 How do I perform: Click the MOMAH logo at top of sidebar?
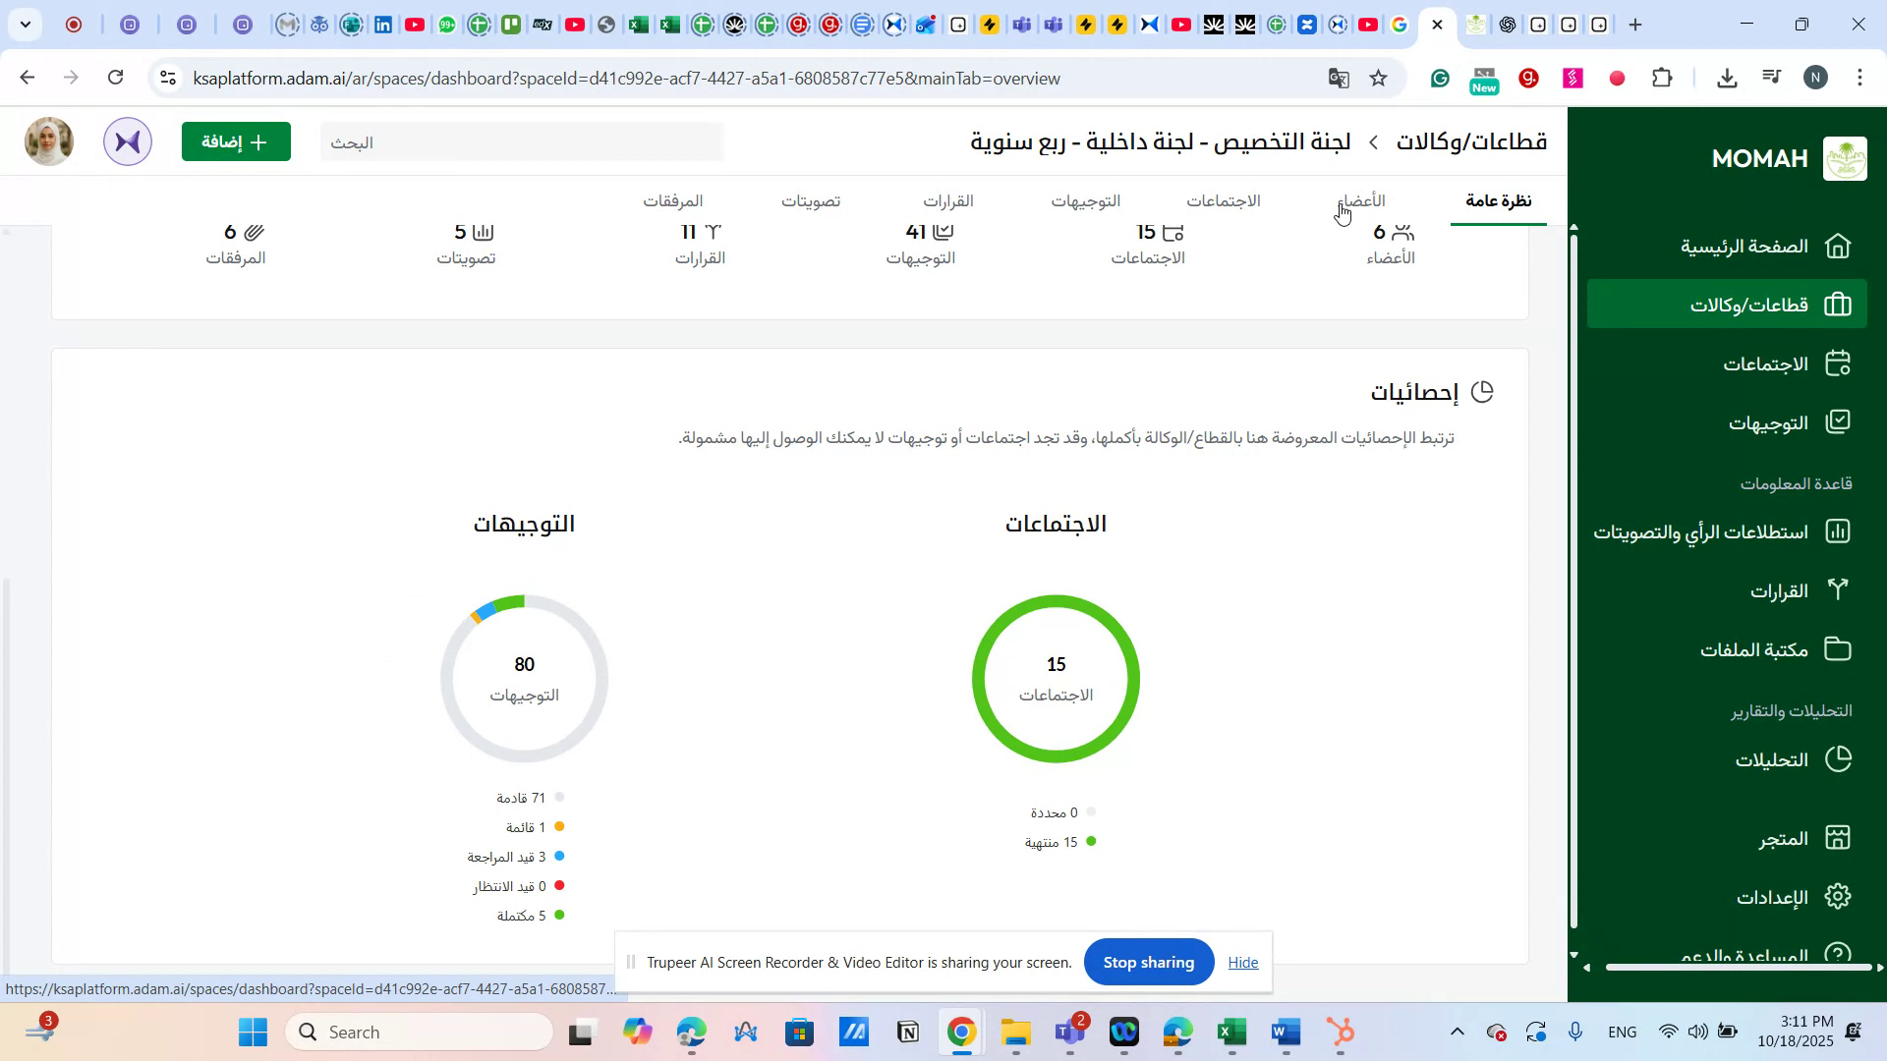click(x=1845, y=157)
